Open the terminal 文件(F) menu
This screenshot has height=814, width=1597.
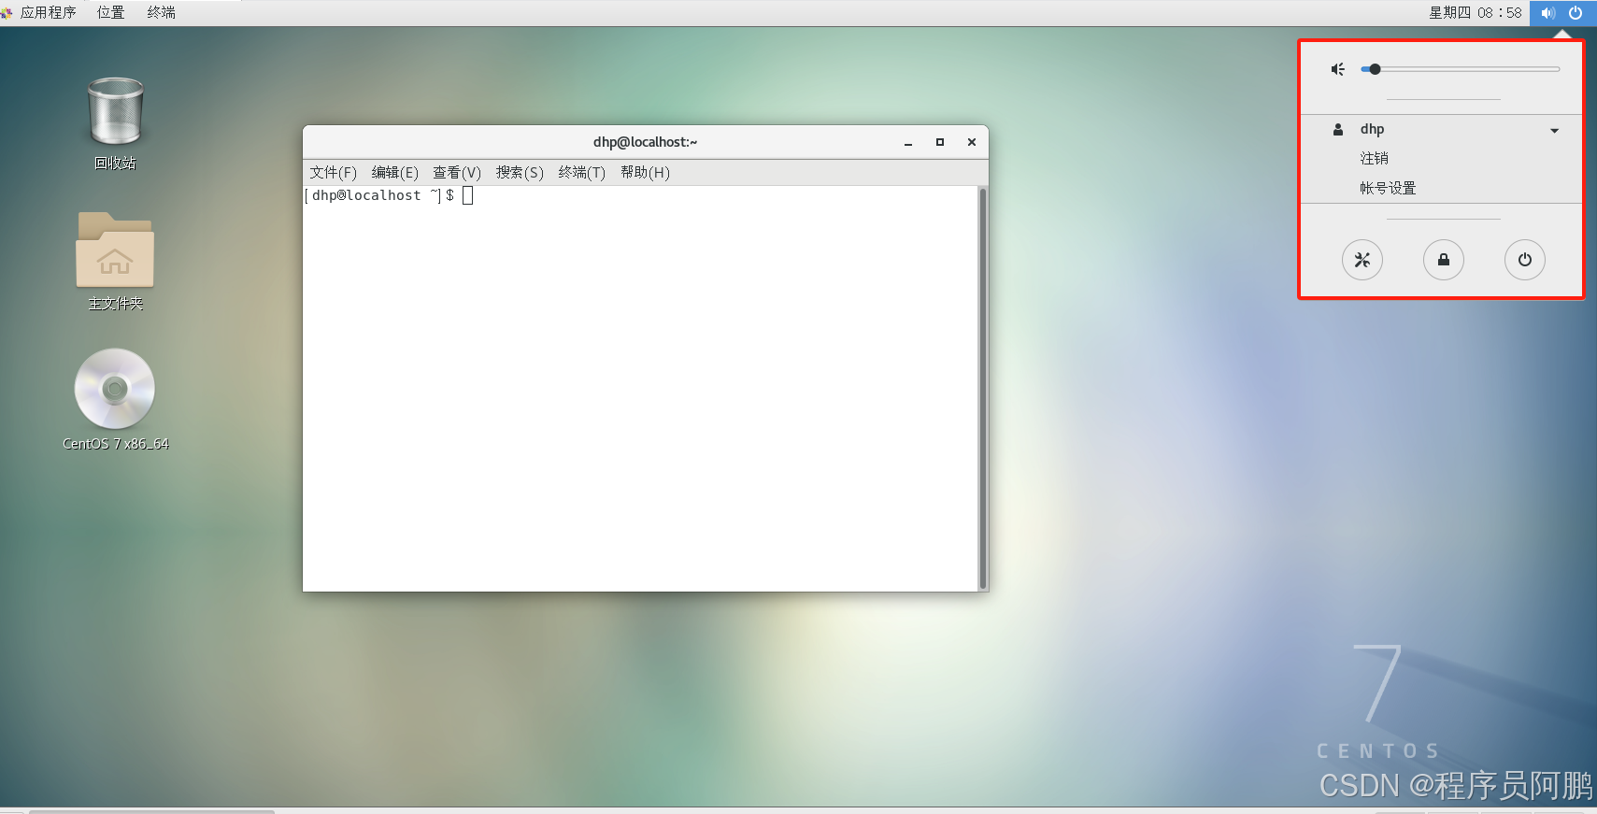point(334,173)
